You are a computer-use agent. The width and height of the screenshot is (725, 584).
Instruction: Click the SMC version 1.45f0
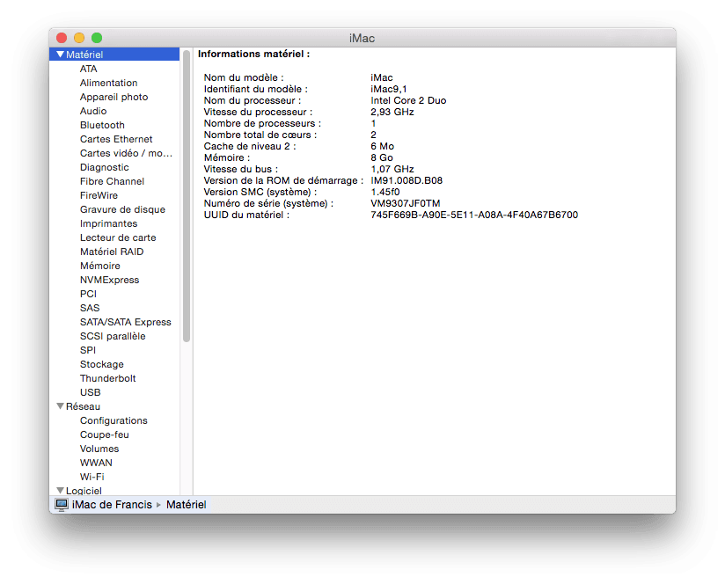385,192
